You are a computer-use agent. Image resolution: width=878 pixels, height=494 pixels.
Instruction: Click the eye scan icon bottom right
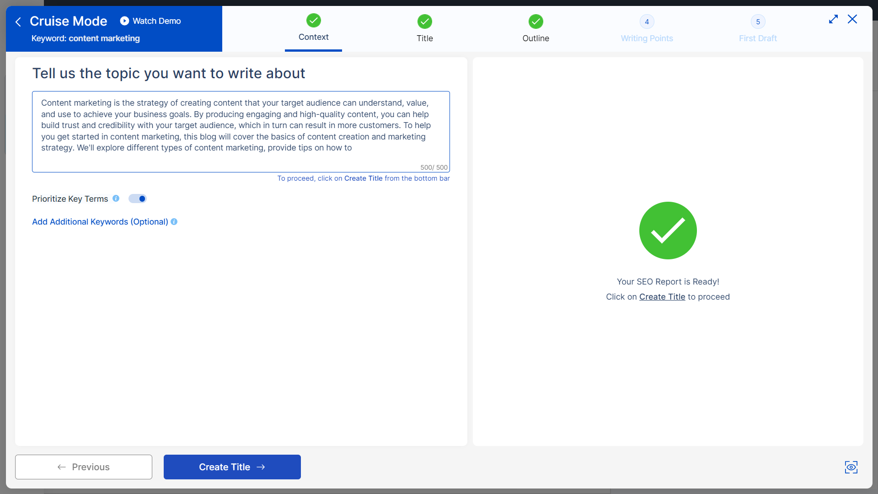click(851, 467)
